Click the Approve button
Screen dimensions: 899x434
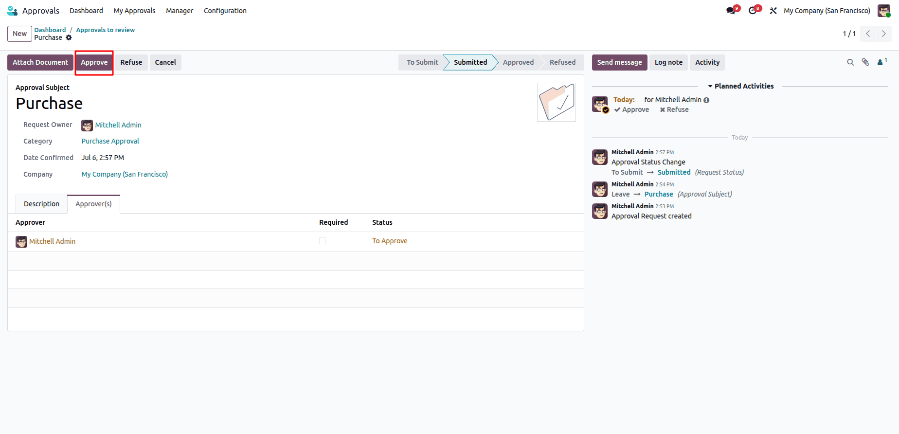point(94,62)
